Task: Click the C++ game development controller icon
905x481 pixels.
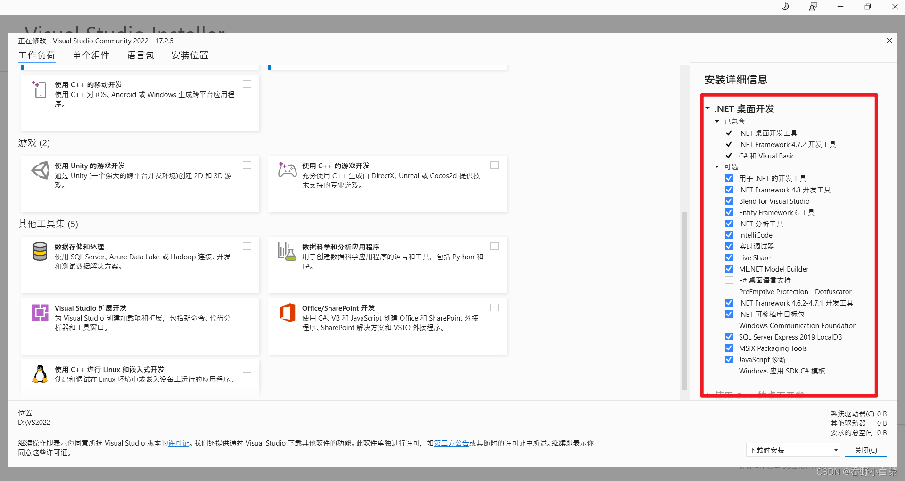Action: click(288, 171)
